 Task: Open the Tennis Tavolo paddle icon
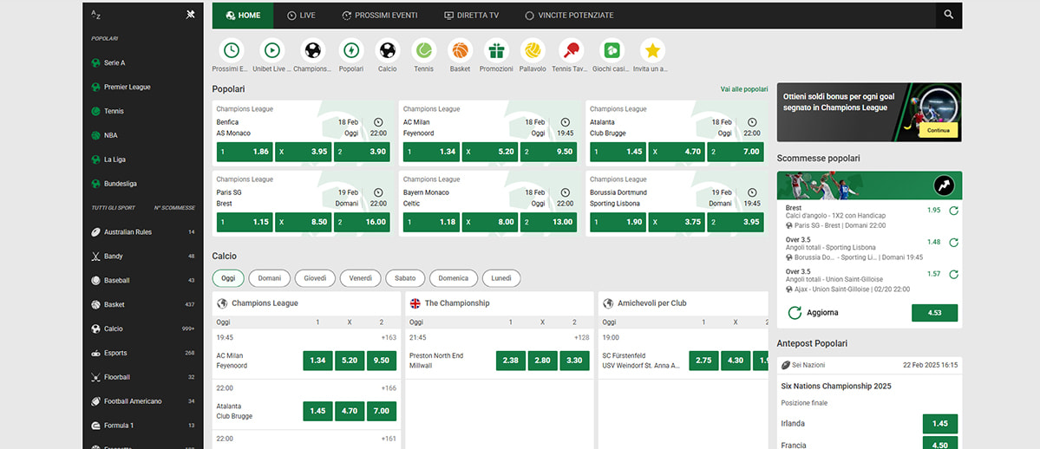[571, 50]
